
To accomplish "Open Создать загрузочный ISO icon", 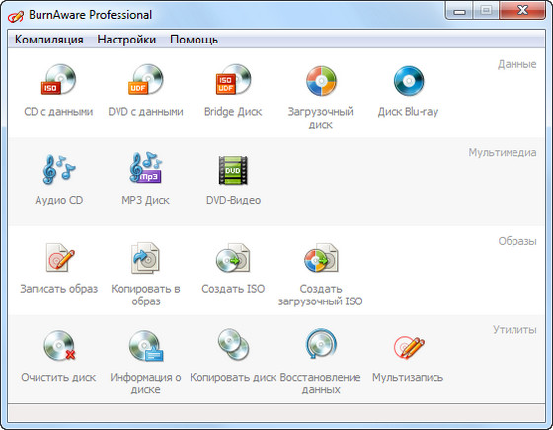I will 321,258.
